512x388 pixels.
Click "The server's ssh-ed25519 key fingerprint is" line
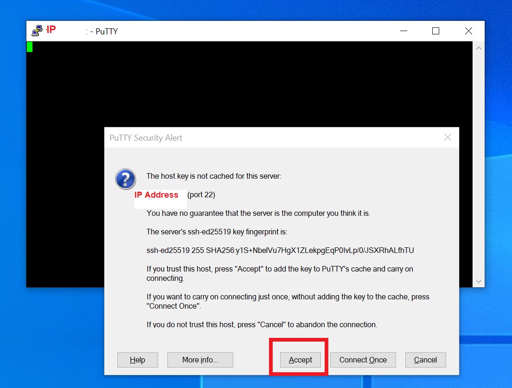click(x=217, y=232)
